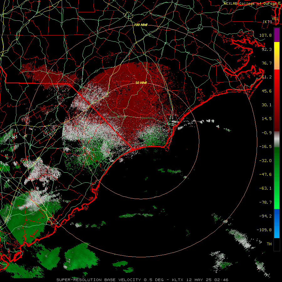282x282 pixels.
Task: Click the -47.6 velocity scale value
Action: [265, 175]
